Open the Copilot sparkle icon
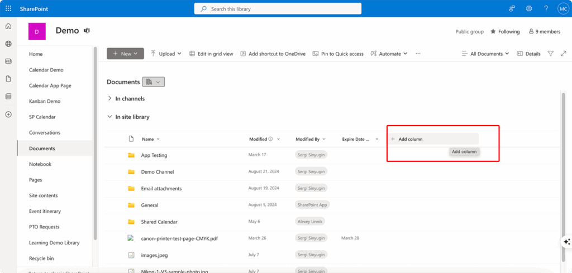This screenshot has height=273, width=572. pyautogui.click(x=566, y=241)
